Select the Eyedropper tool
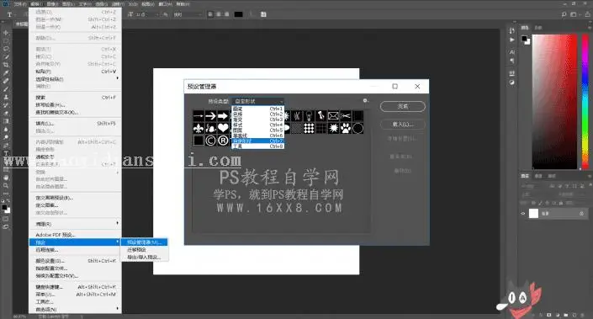593x319 pixels. tap(6, 72)
